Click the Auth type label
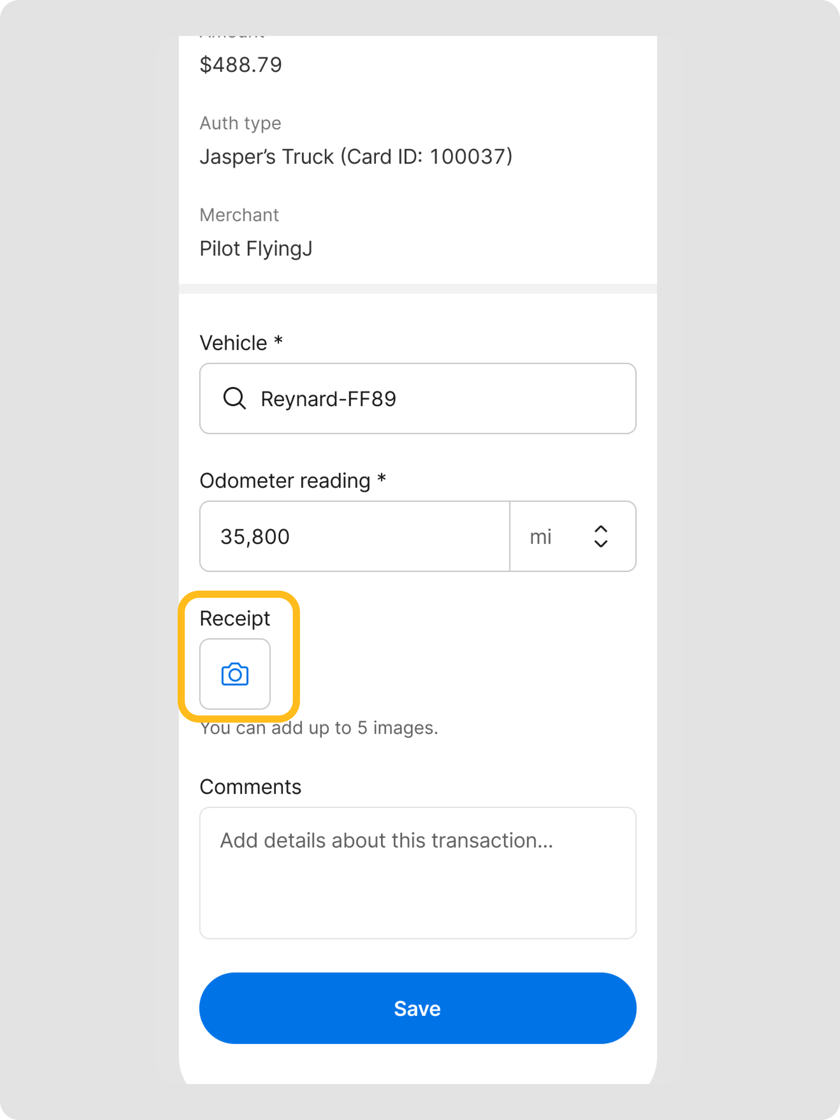This screenshot has height=1120, width=840. point(240,123)
